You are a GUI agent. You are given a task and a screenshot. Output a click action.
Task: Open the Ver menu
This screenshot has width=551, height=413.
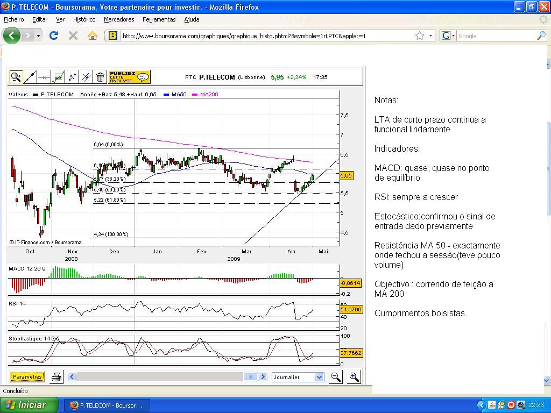click(x=60, y=20)
